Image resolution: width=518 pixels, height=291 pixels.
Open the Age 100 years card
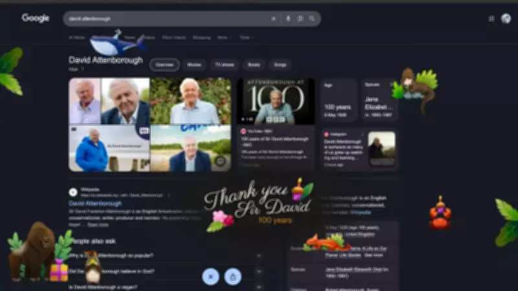point(339,100)
